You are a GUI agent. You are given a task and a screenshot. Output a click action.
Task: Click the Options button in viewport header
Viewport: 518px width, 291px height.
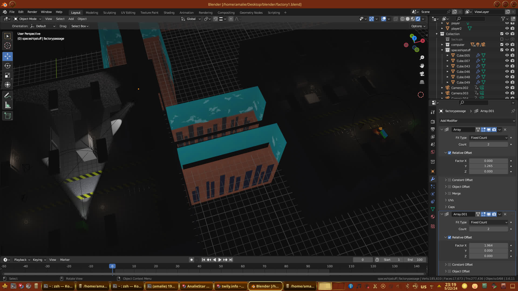click(x=418, y=26)
